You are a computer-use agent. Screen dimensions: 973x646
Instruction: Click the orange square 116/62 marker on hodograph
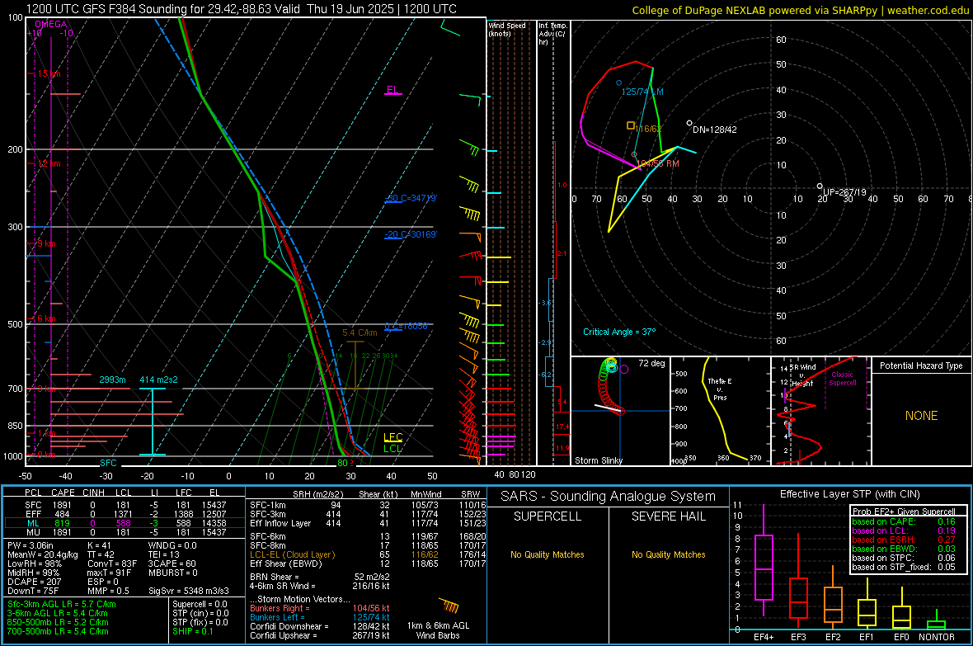pos(631,125)
